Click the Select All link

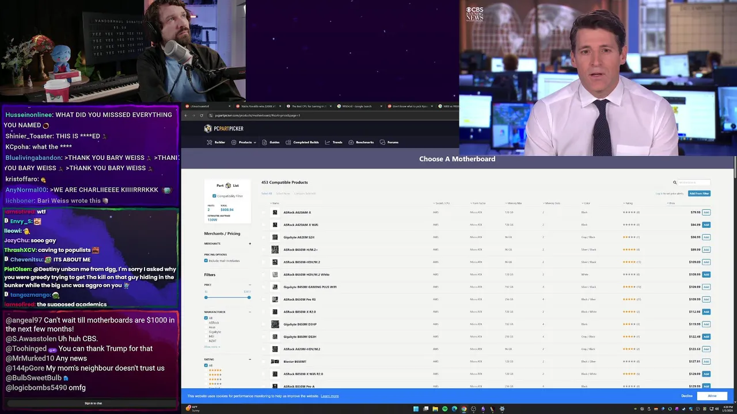267,193
